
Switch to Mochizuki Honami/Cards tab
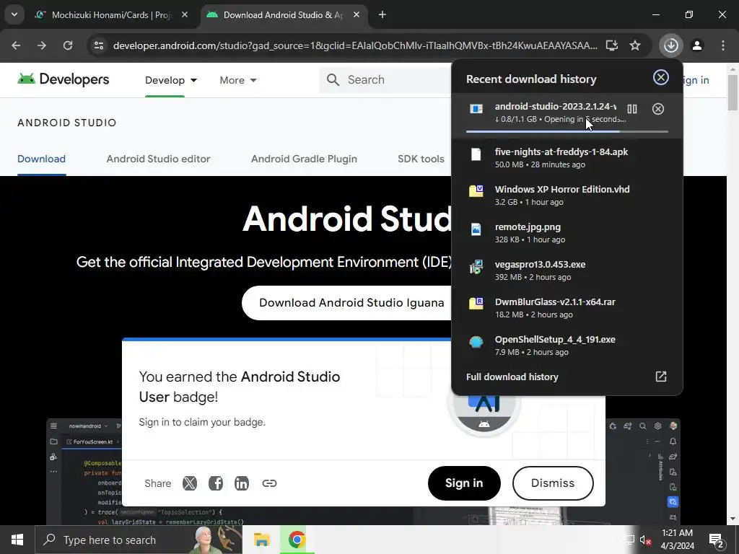(x=111, y=14)
